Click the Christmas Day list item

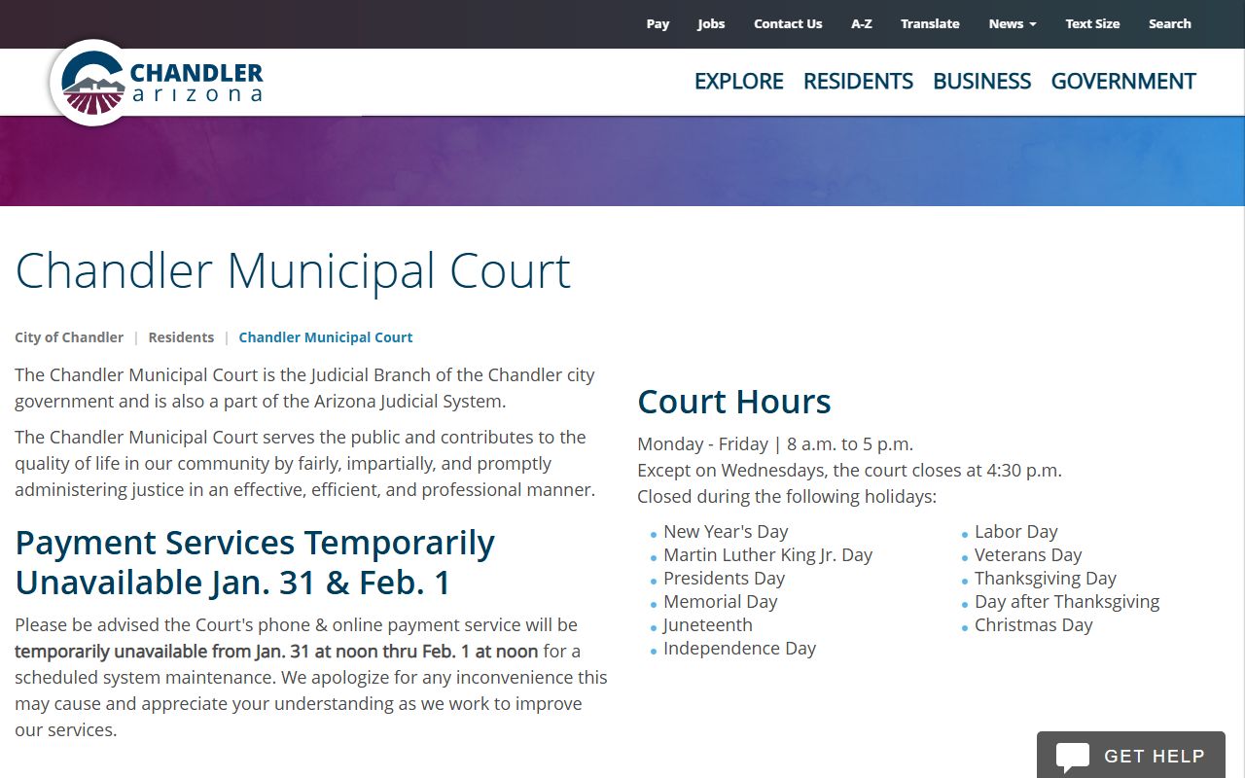tap(1034, 625)
